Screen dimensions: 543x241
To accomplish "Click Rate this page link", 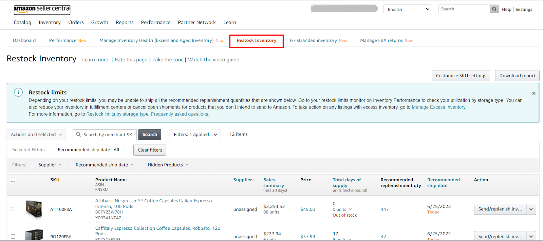I will pos(131,60).
